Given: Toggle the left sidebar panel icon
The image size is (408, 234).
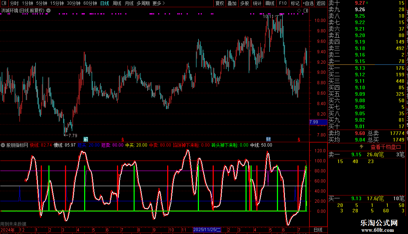Looking at the screenshot, I should tap(4, 3).
